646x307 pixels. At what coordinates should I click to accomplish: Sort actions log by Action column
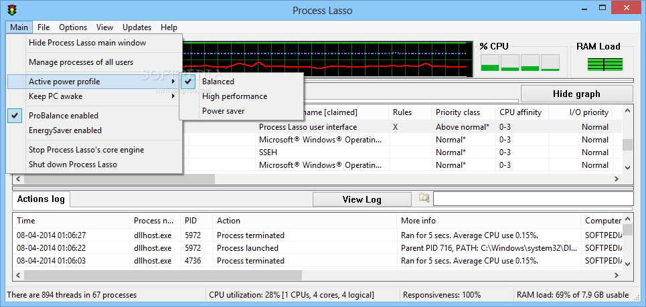[305, 221]
